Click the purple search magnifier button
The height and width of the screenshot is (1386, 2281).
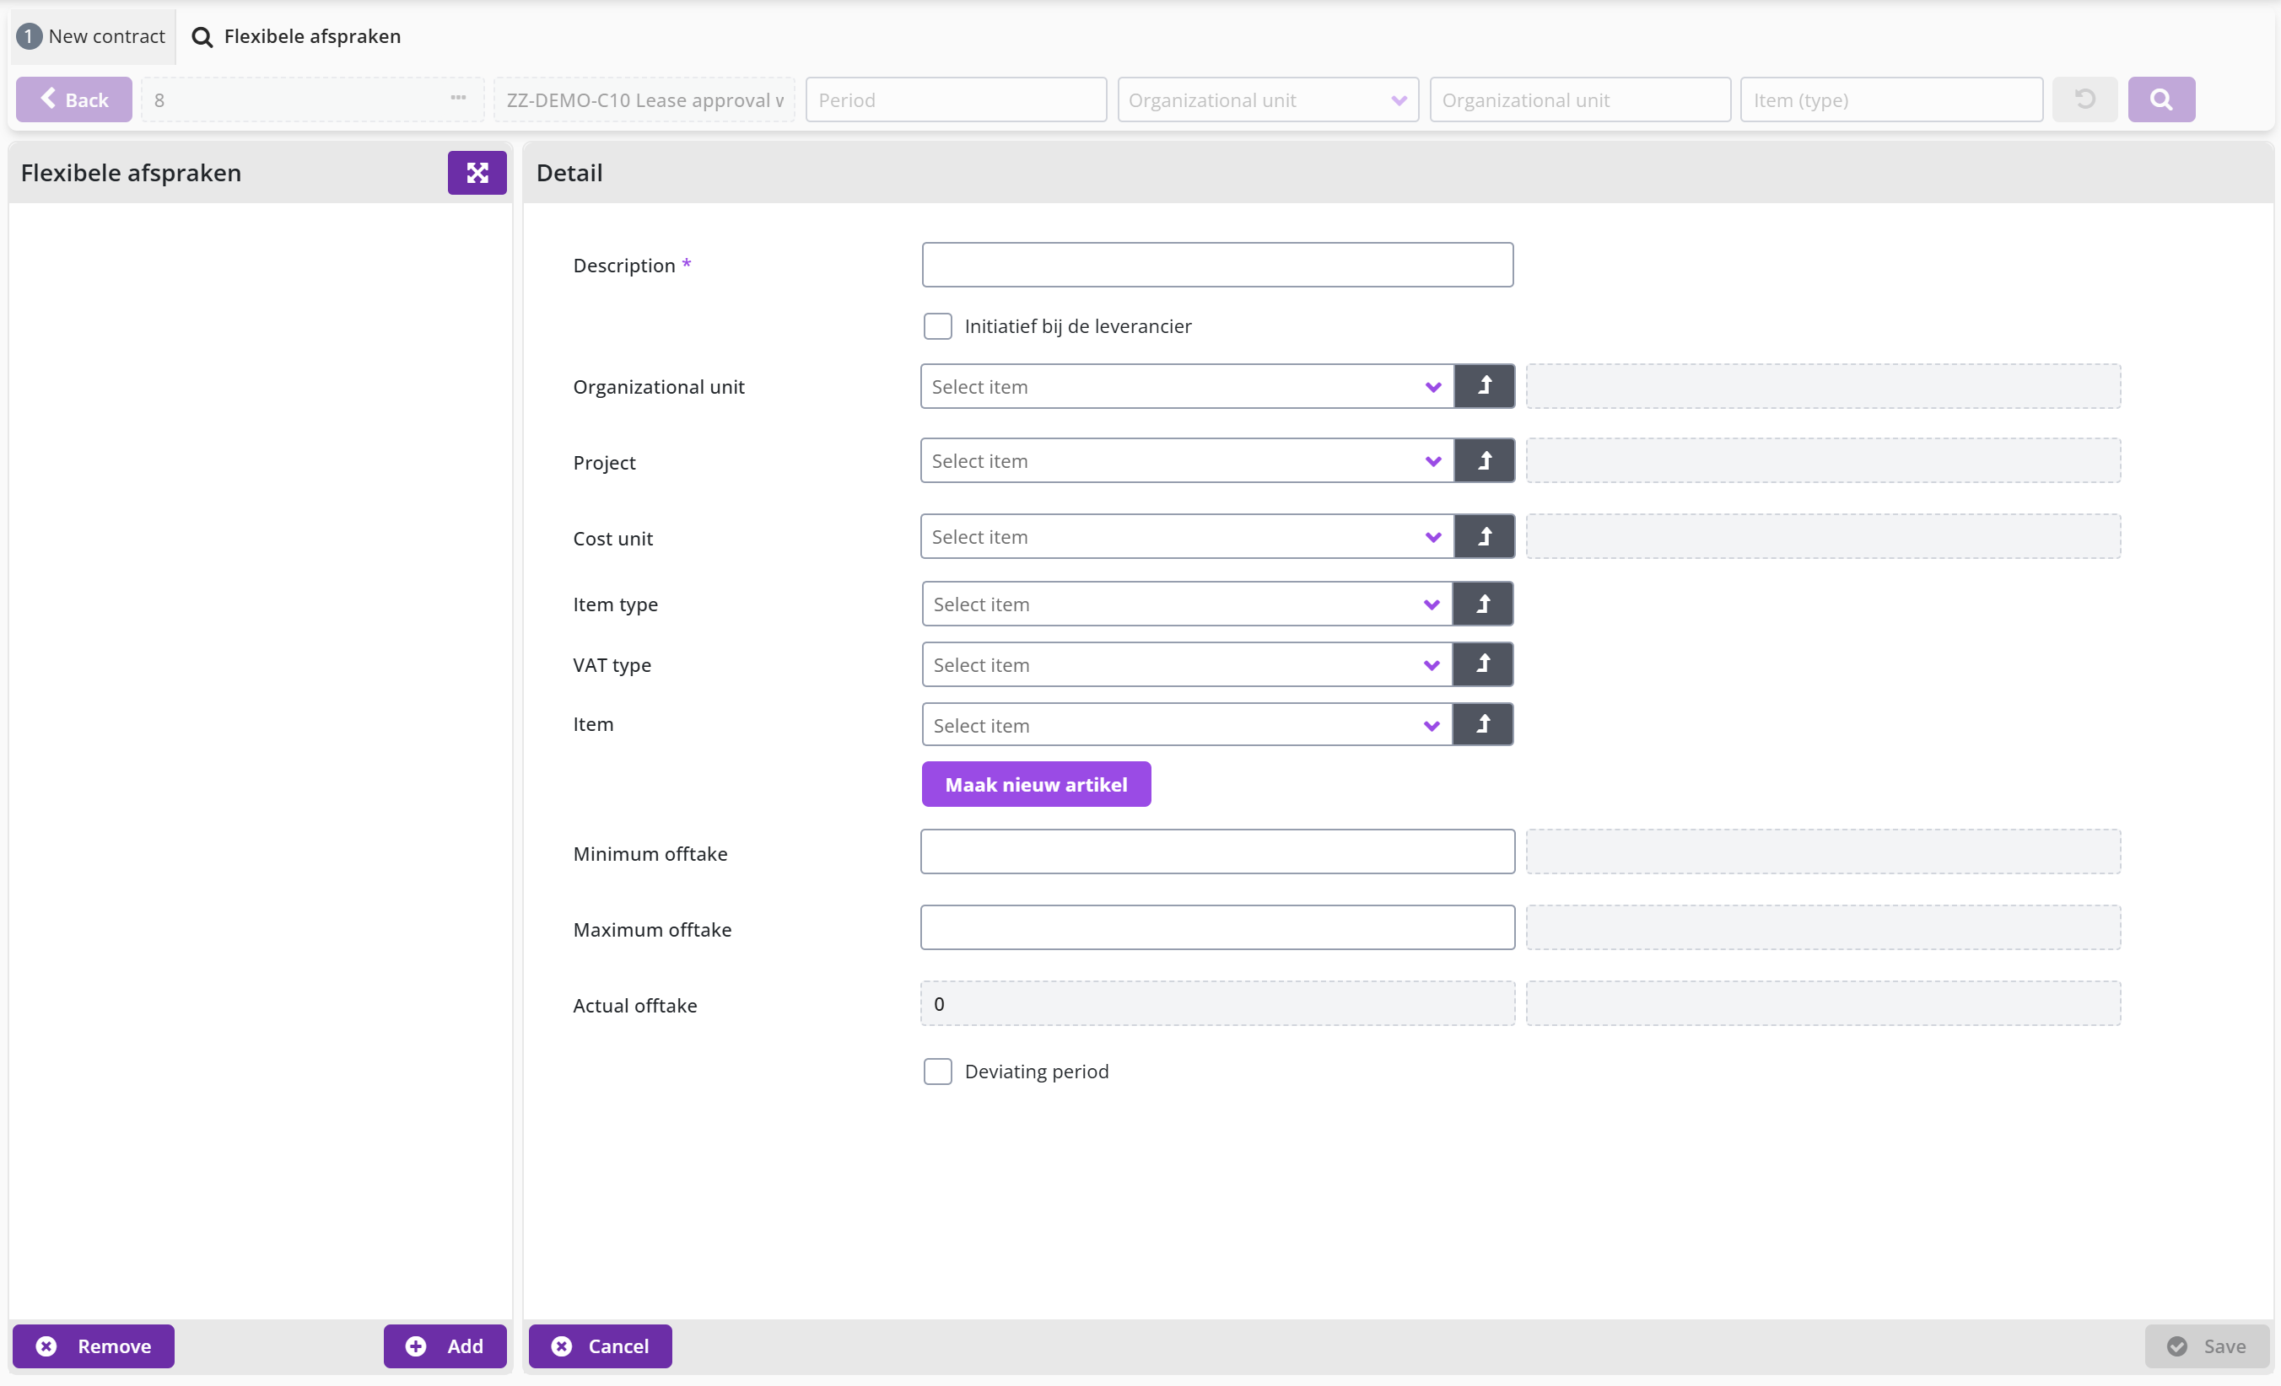(2160, 99)
